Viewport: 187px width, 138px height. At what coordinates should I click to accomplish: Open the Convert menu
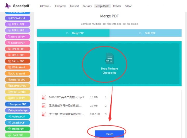click(74, 6)
